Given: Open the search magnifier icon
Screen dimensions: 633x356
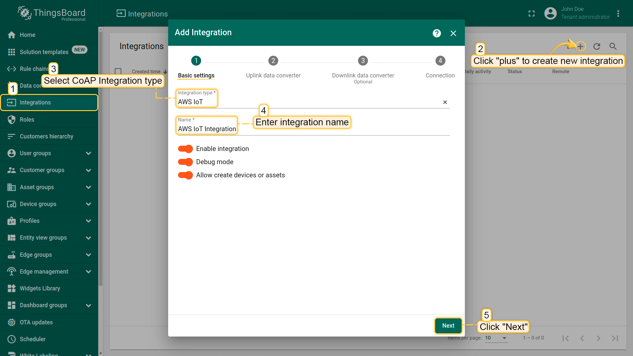Looking at the screenshot, I should pos(613,46).
